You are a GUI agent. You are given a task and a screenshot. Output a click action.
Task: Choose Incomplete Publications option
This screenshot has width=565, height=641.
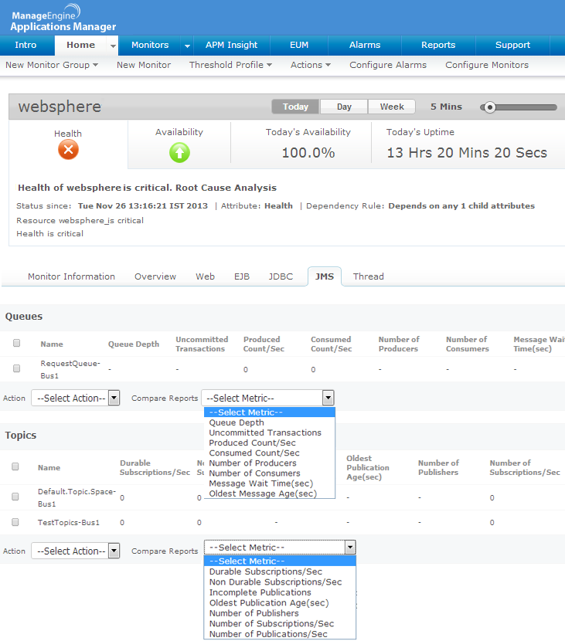point(280,592)
